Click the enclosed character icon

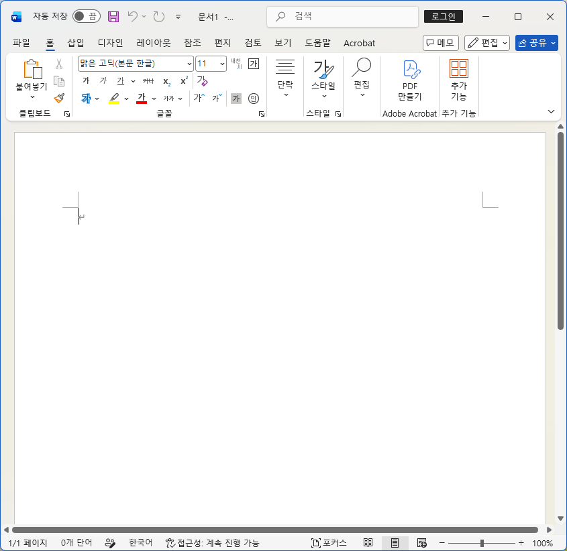254,99
